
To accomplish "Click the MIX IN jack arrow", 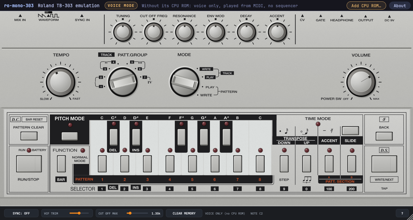I will pos(20,15).
